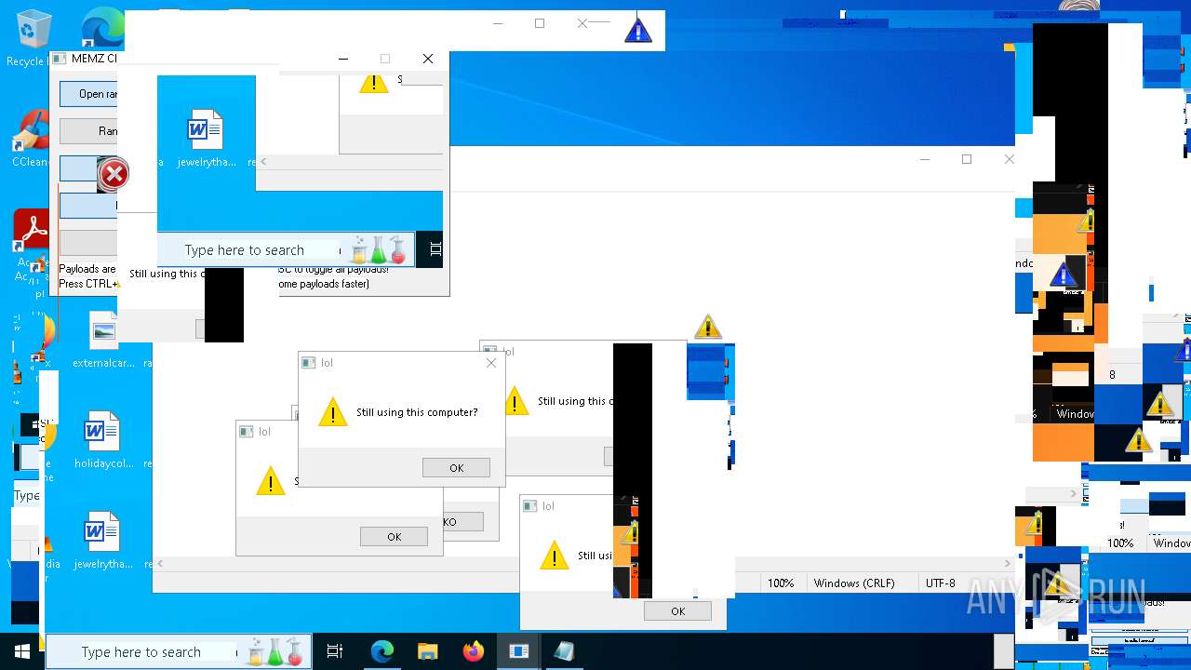Click the "Open ran..." button in MEMZ window
Image resolution: width=1191 pixels, height=670 pixels.
point(88,94)
